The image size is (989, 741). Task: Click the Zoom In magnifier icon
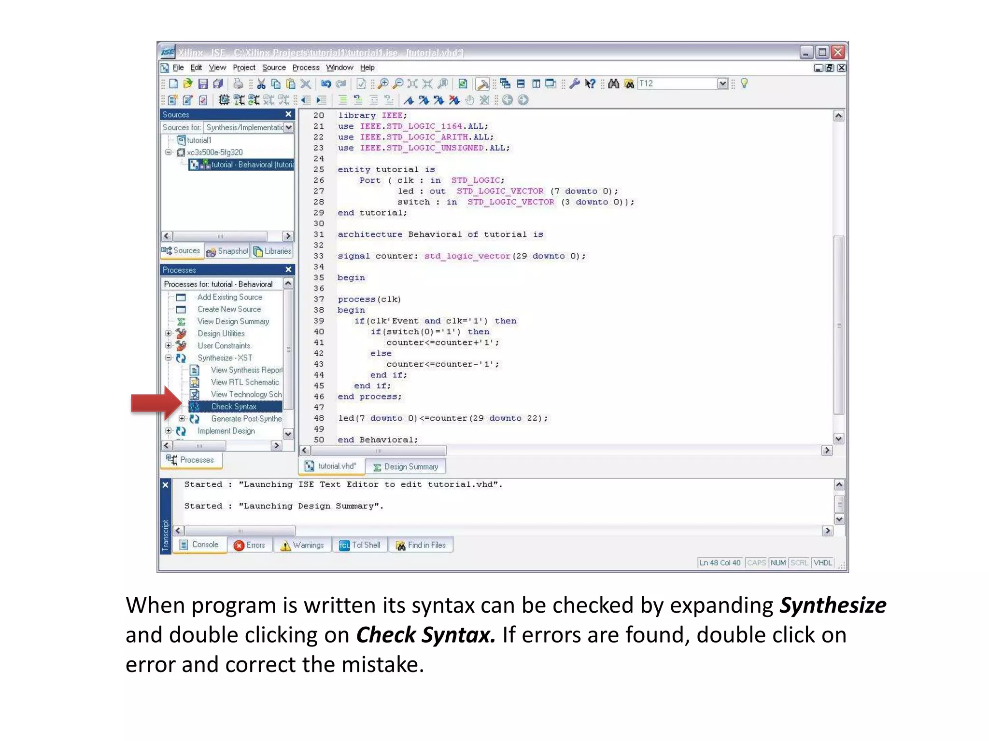383,84
